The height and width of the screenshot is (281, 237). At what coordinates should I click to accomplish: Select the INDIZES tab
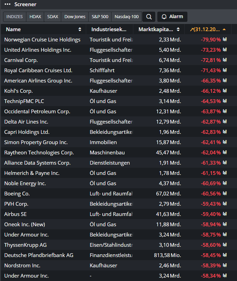point(15,17)
